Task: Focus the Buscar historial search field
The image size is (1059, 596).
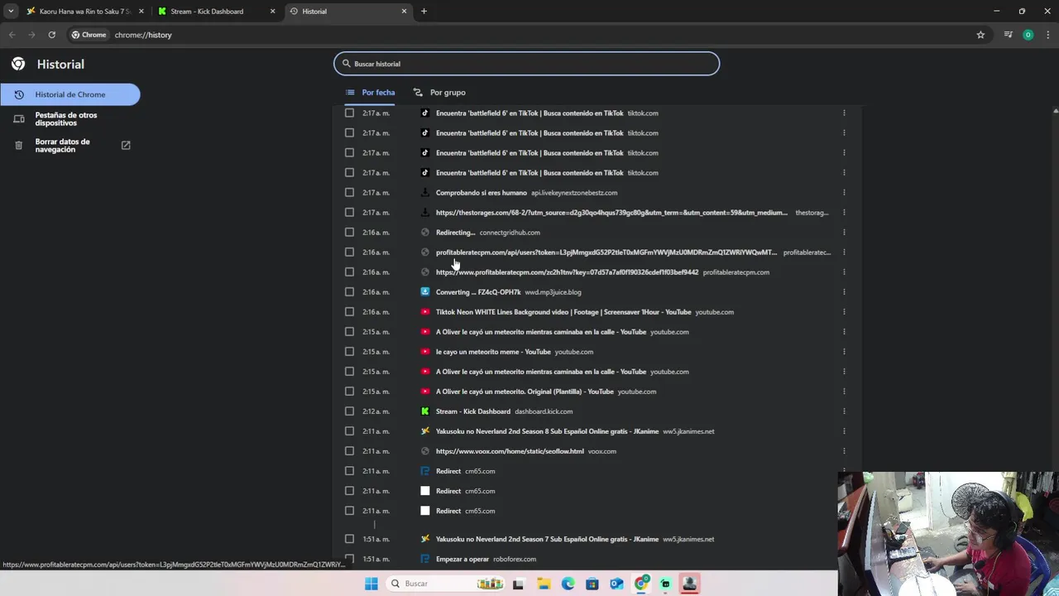Action: 526,64
